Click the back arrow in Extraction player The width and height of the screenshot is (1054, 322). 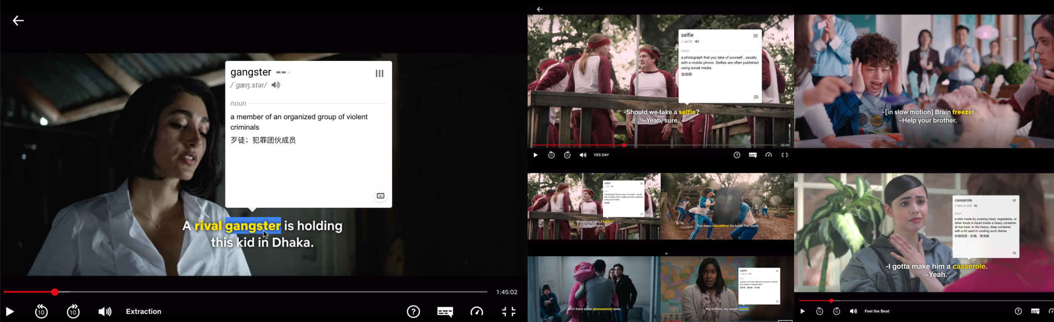(18, 20)
